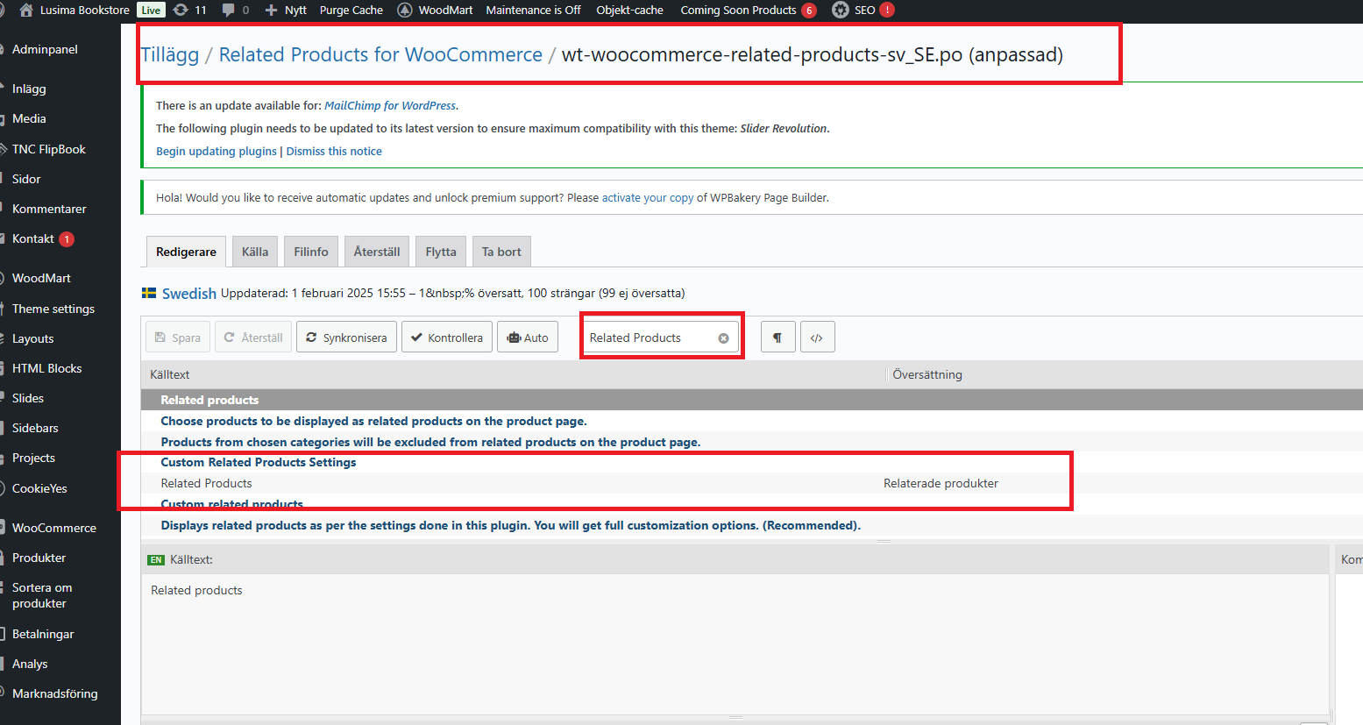This screenshot has width=1363, height=725.
Task: Open the Flytta tab
Action: [x=441, y=252]
